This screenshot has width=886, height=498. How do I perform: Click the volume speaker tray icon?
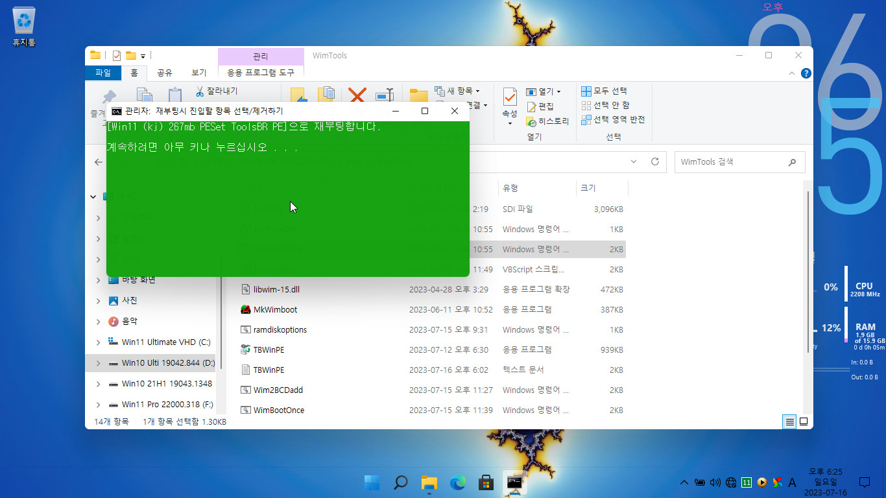(x=715, y=482)
